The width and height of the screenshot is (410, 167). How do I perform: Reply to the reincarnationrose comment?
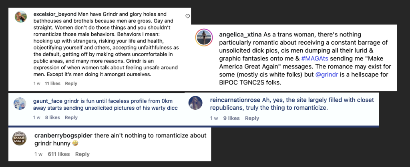click(252, 118)
